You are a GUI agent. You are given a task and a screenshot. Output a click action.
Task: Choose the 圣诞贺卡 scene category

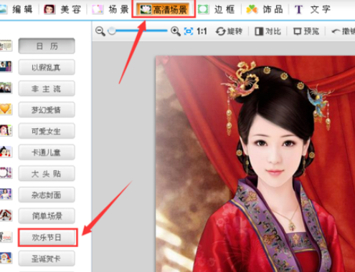47,258
